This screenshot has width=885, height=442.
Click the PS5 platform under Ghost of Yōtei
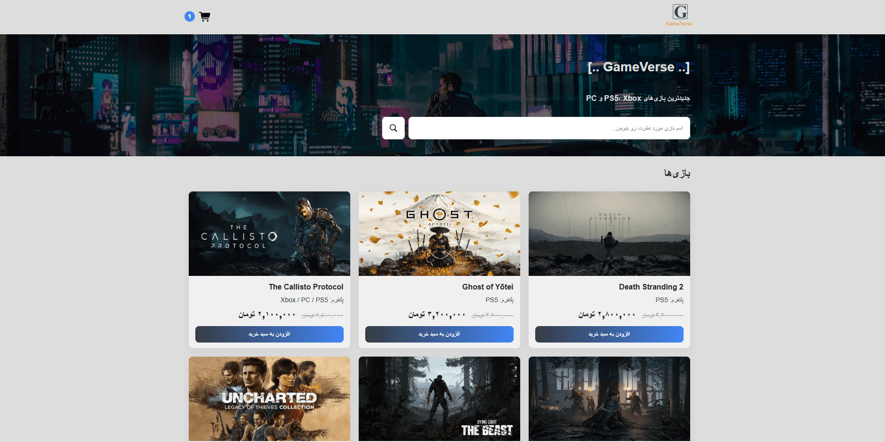click(x=500, y=300)
